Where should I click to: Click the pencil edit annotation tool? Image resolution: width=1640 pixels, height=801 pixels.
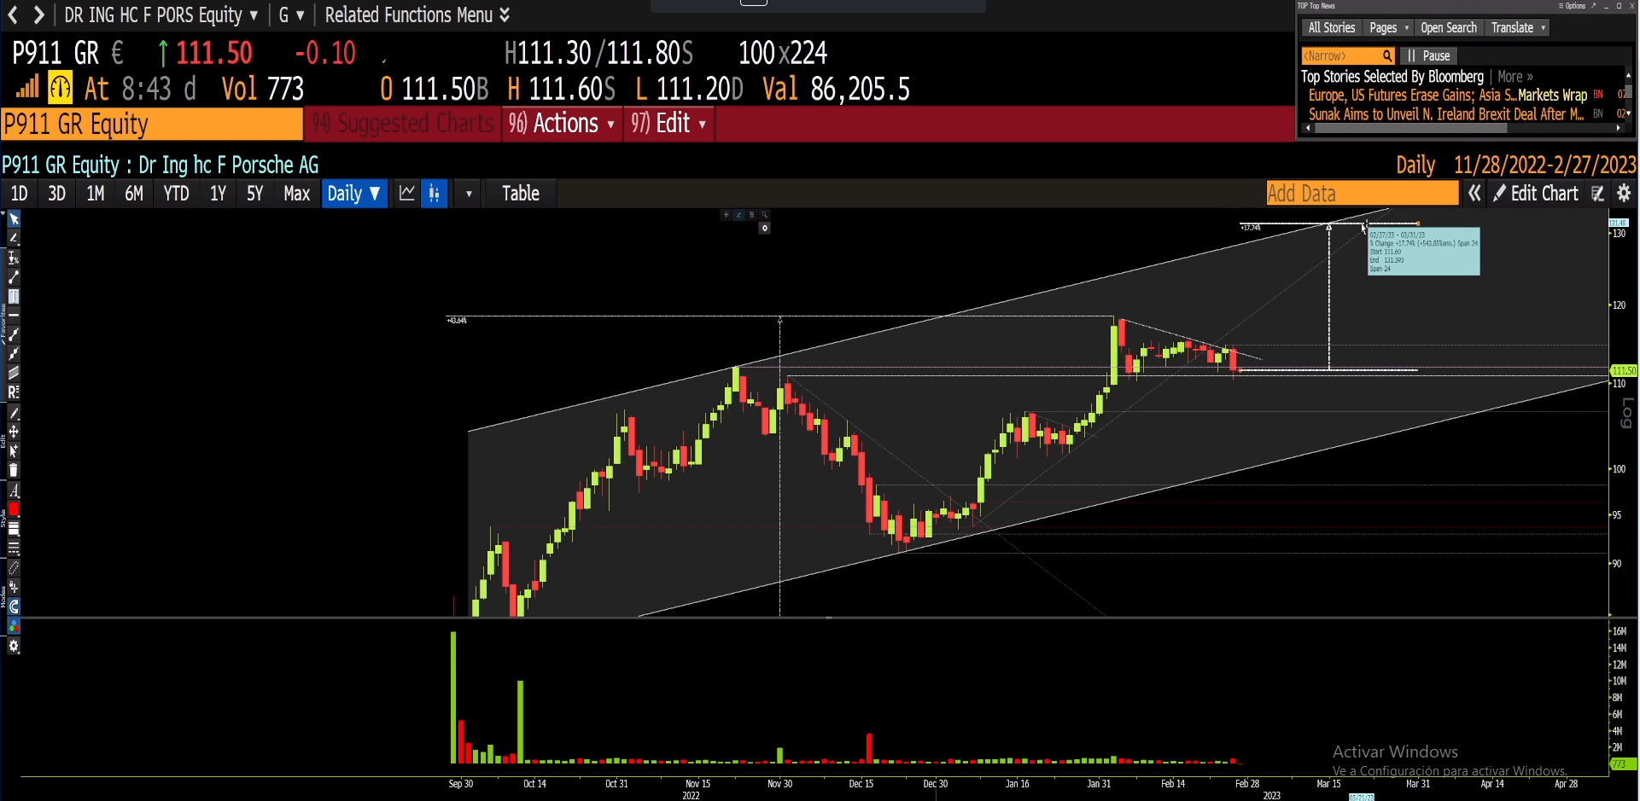tap(14, 413)
